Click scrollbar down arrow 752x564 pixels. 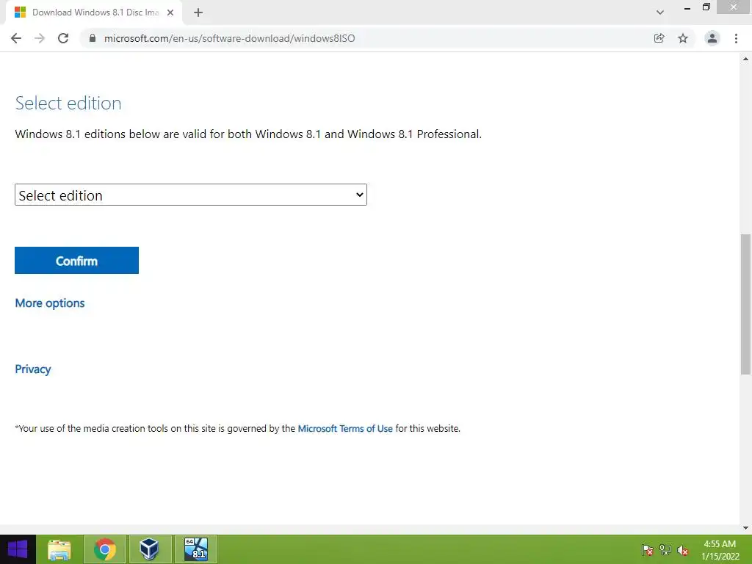pyautogui.click(x=746, y=528)
